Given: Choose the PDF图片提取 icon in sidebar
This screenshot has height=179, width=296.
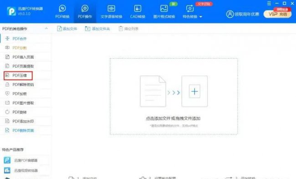Looking at the screenshot, I should pyautogui.click(x=7, y=103).
